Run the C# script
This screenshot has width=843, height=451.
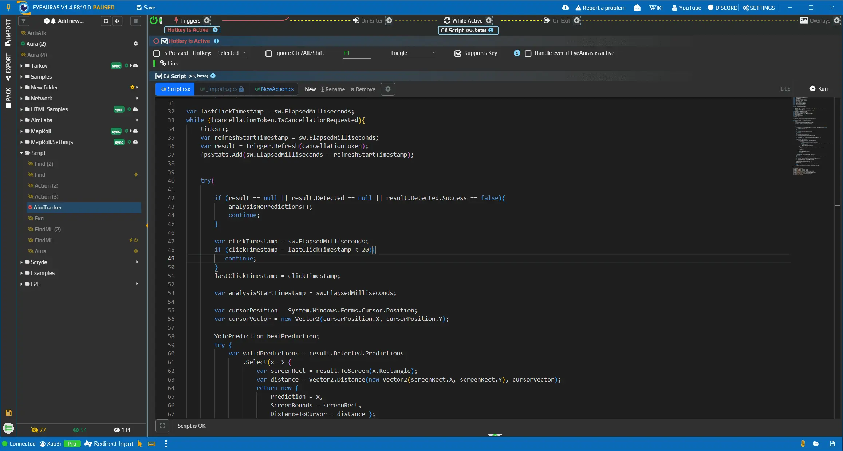point(818,88)
